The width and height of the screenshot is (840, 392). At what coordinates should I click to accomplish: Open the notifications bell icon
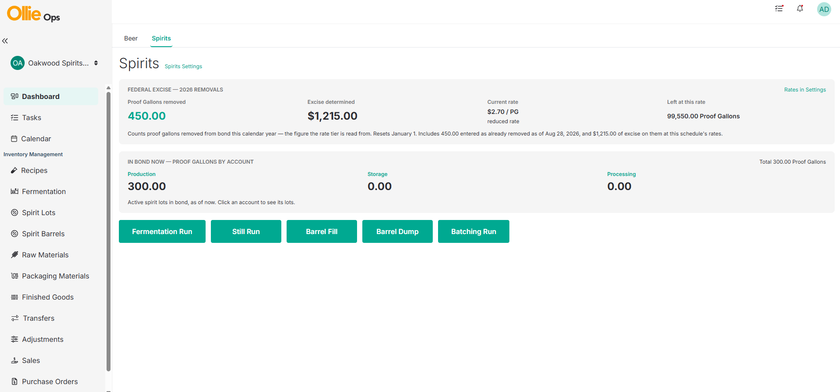click(x=800, y=8)
